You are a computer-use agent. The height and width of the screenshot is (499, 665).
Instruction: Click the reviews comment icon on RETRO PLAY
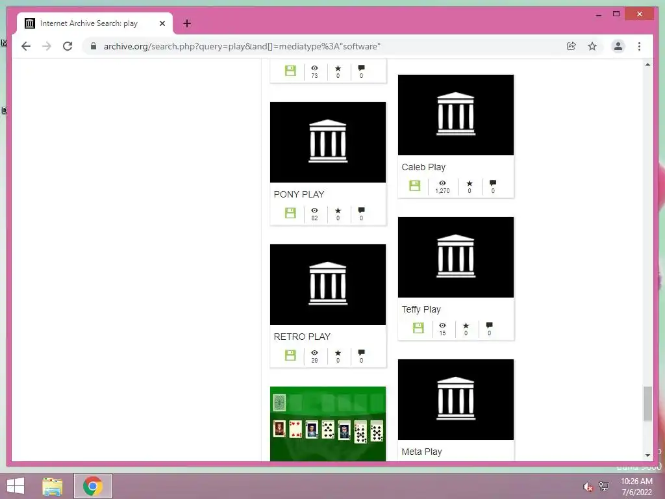point(361,352)
